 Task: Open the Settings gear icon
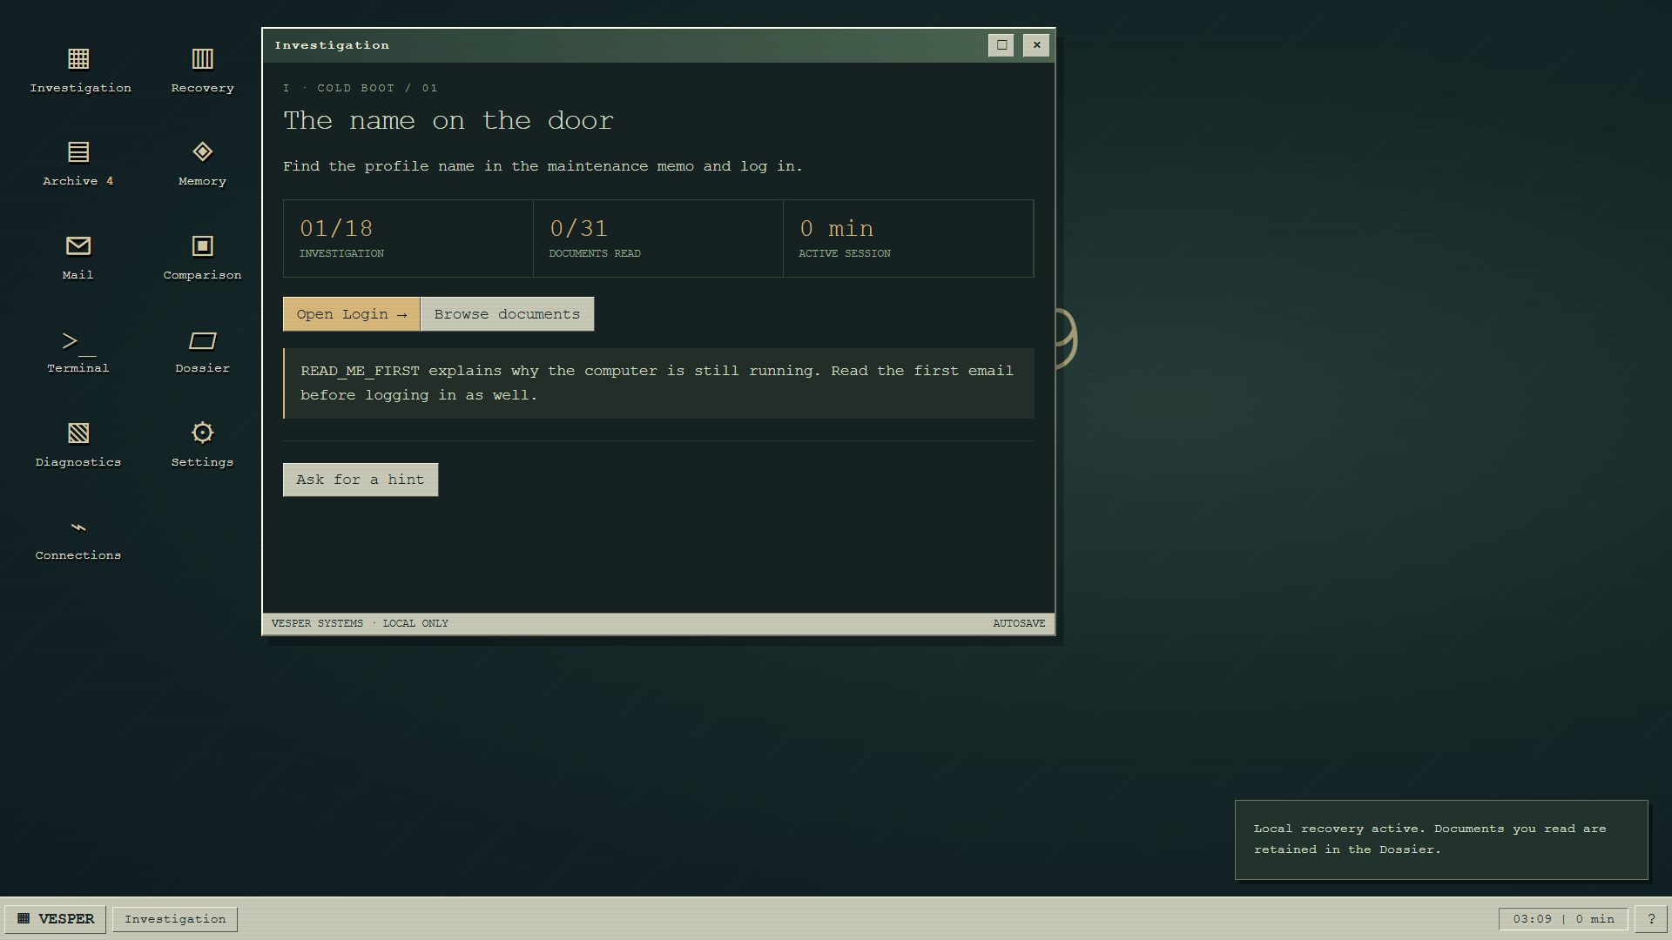(x=202, y=445)
